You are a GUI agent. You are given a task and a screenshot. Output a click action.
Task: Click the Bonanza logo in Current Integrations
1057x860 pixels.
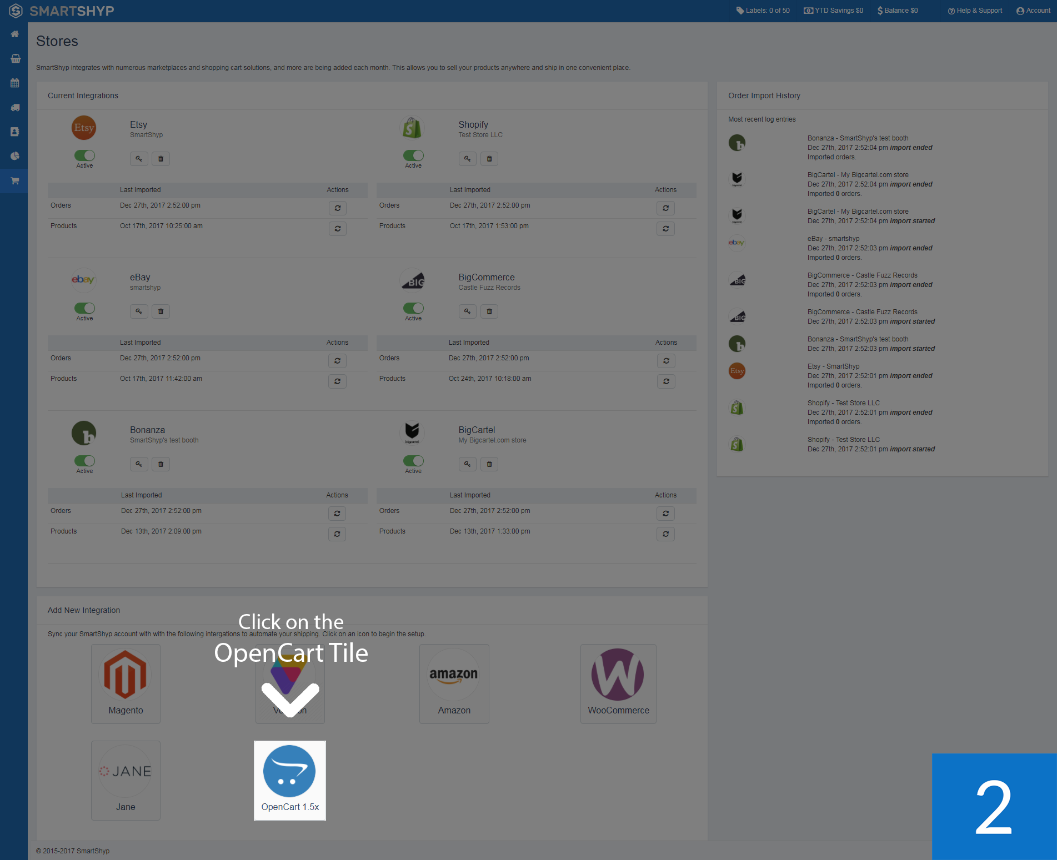coord(84,434)
